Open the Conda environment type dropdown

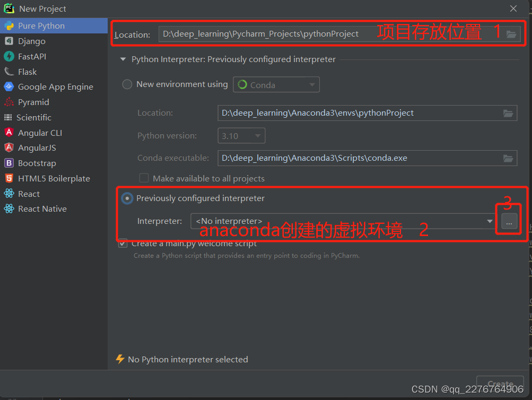(276, 84)
